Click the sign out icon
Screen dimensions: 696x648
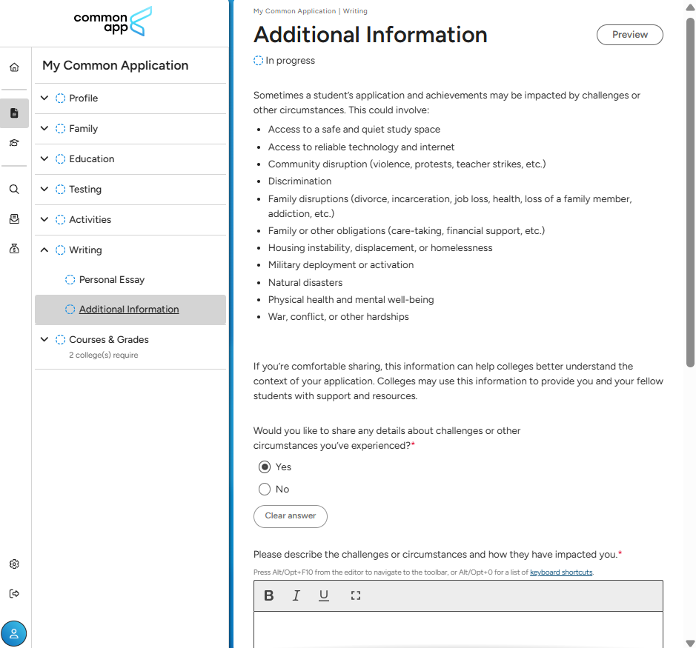point(14,594)
